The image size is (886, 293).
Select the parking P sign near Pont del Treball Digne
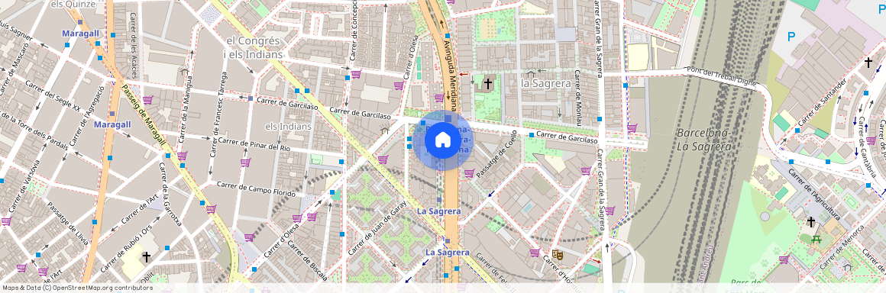791,37
